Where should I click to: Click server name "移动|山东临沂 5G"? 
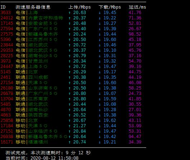37,131
